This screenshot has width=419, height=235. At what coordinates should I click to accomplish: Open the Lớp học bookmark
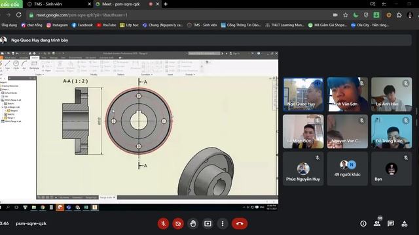point(130,25)
